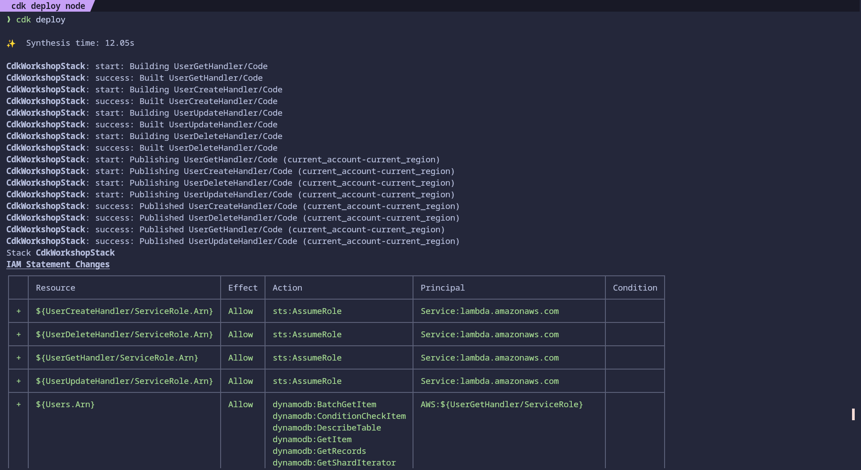Click the plus sign in Users.Arn row
This screenshot has width=861, height=470.
tap(18, 405)
